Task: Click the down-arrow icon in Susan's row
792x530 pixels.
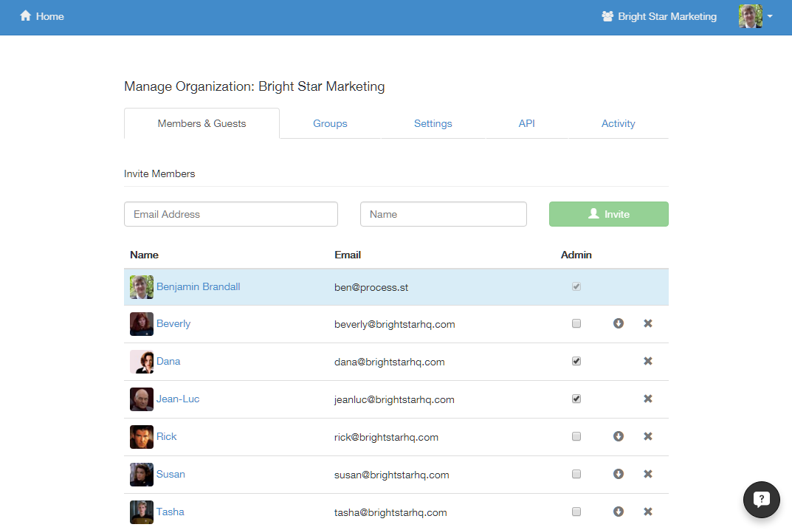Action: click(x=619, y=474)
